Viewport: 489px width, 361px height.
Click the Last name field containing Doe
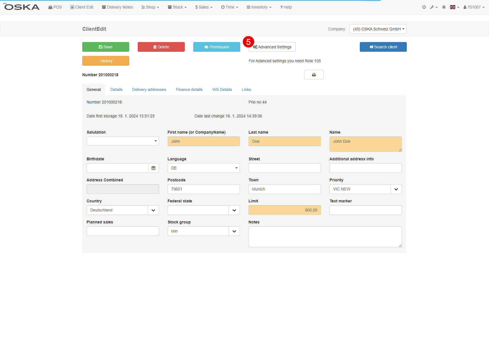point(285,141)
